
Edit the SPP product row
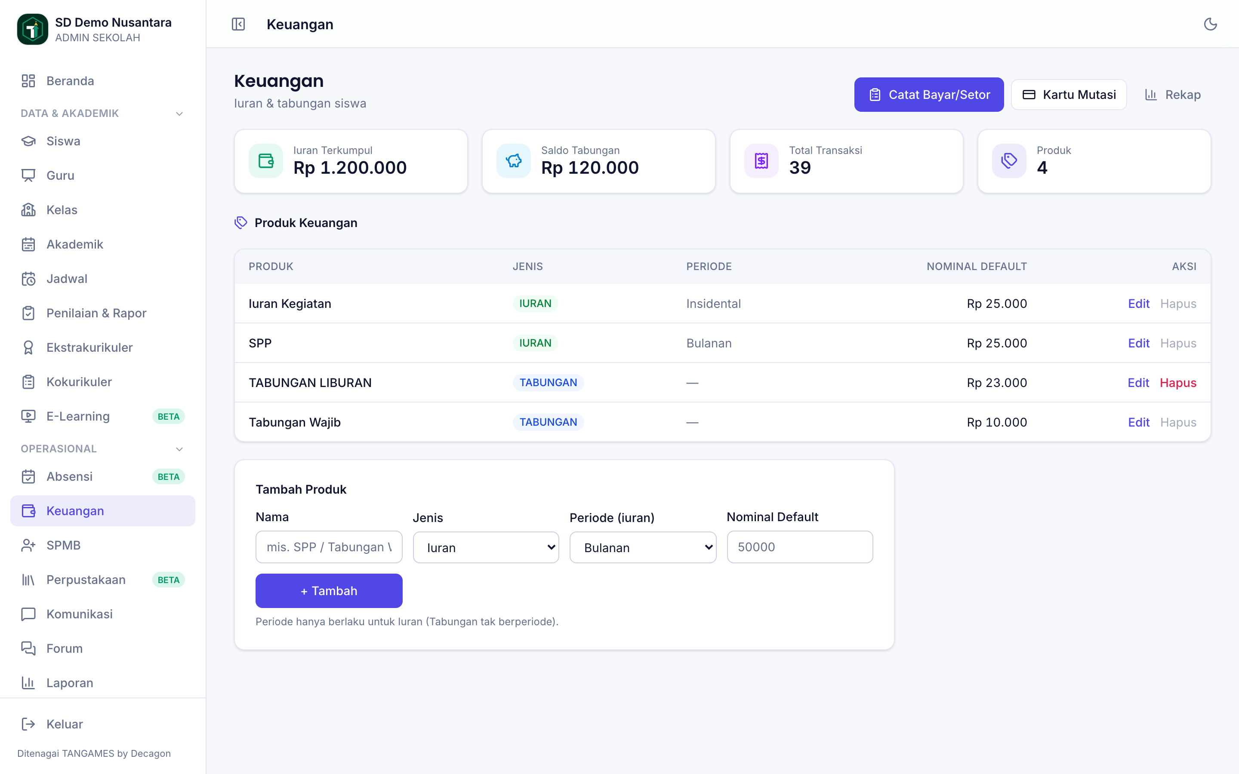click(x=1139, y=343)
